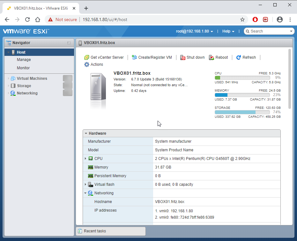Click the red shield extension icon

click(255, 19)
